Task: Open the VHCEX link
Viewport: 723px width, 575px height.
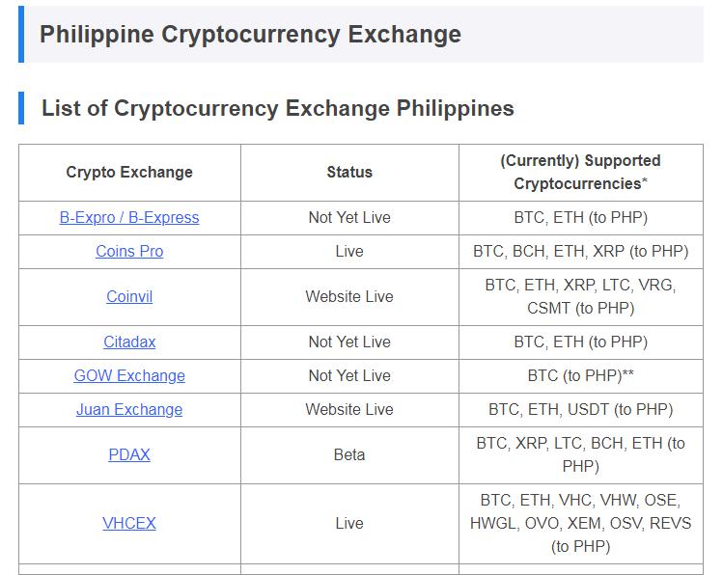Action: point(129,524)
